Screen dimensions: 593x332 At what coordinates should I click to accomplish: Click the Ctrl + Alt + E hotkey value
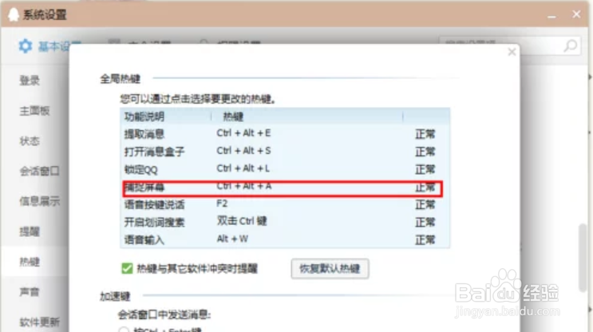coord(244,133)
